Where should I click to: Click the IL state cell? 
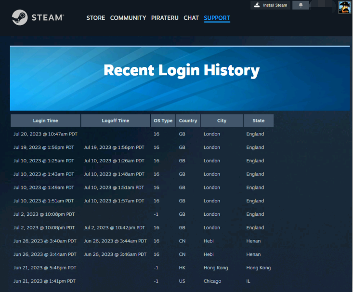(248, 281)
